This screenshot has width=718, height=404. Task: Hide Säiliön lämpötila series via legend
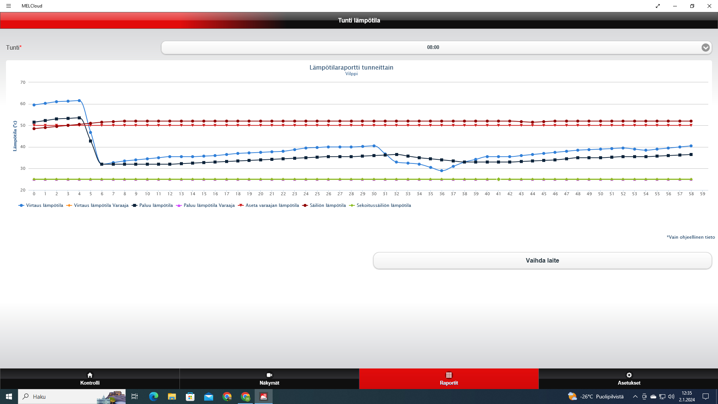(x=327, y=205)
